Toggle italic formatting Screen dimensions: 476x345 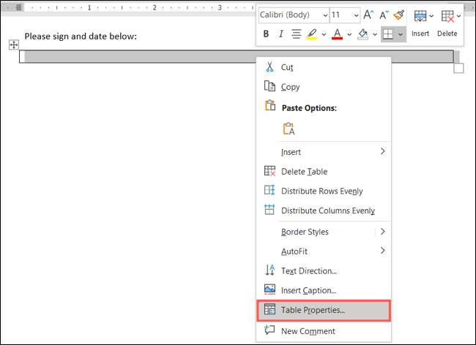(x=280, y=34)
